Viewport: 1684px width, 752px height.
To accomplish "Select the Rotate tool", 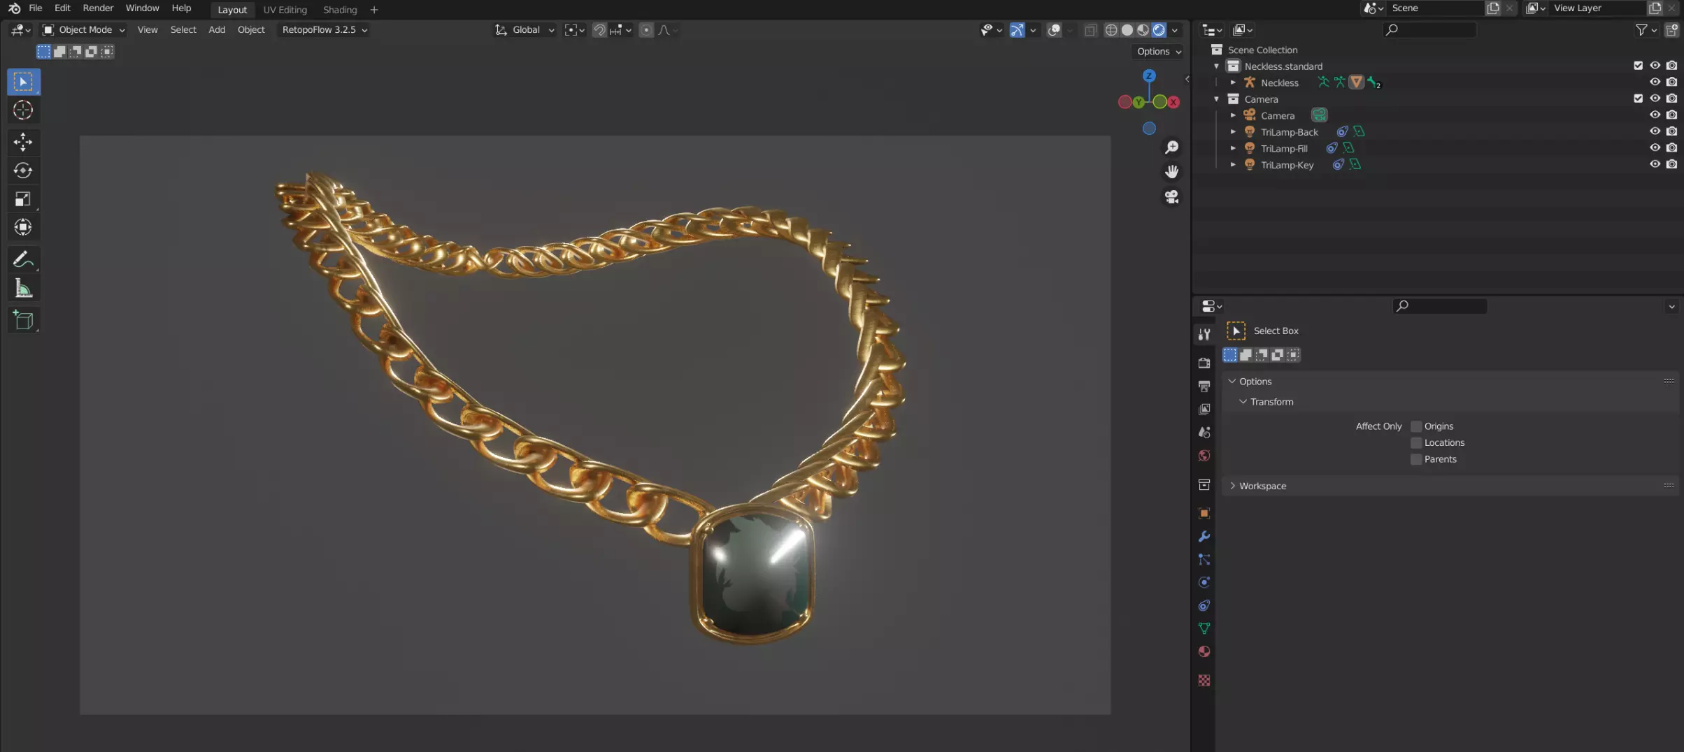I will coord(23,171).
